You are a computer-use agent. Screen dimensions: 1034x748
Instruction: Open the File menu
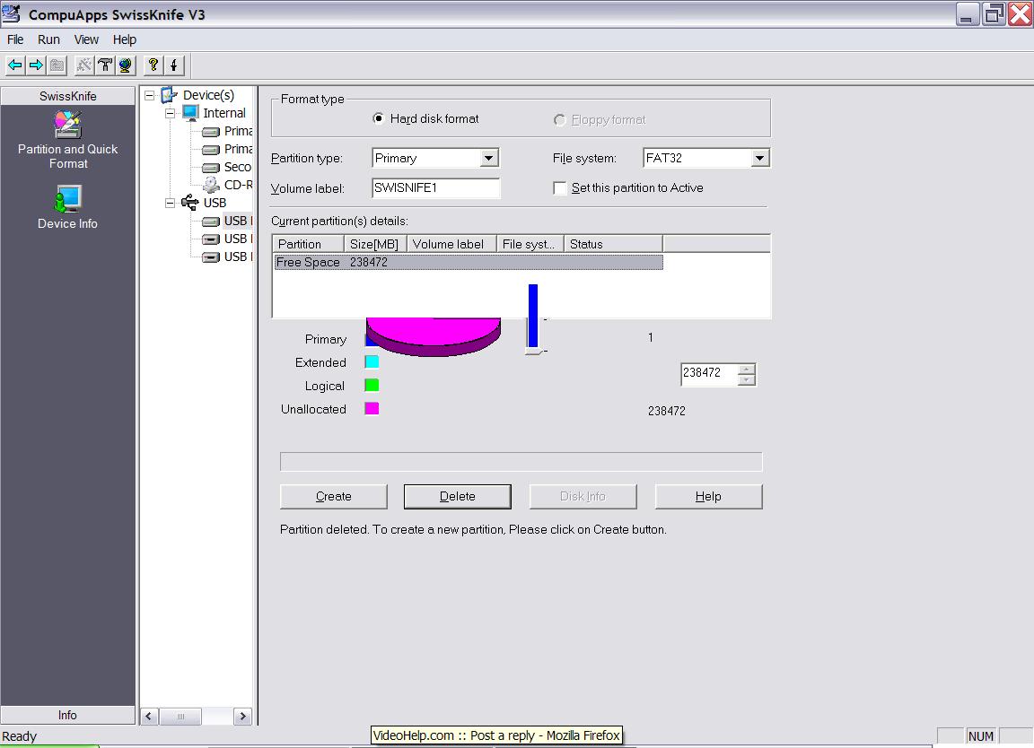point(15,39)
